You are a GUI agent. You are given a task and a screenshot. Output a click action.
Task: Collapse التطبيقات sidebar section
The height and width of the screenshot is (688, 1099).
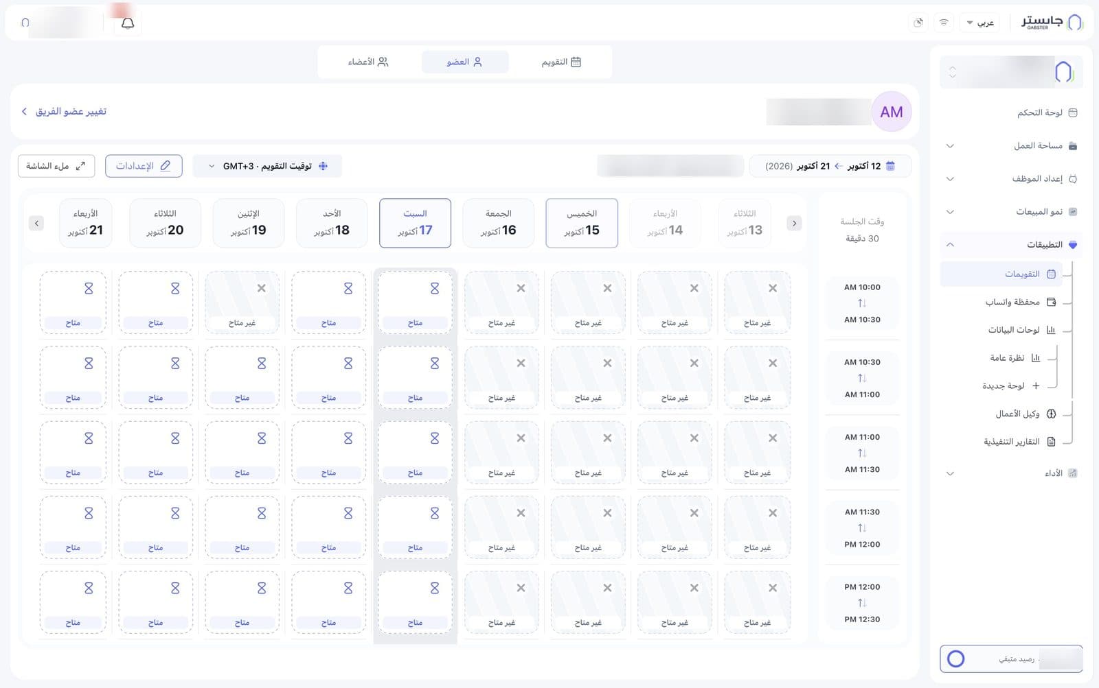coord(950,245)
